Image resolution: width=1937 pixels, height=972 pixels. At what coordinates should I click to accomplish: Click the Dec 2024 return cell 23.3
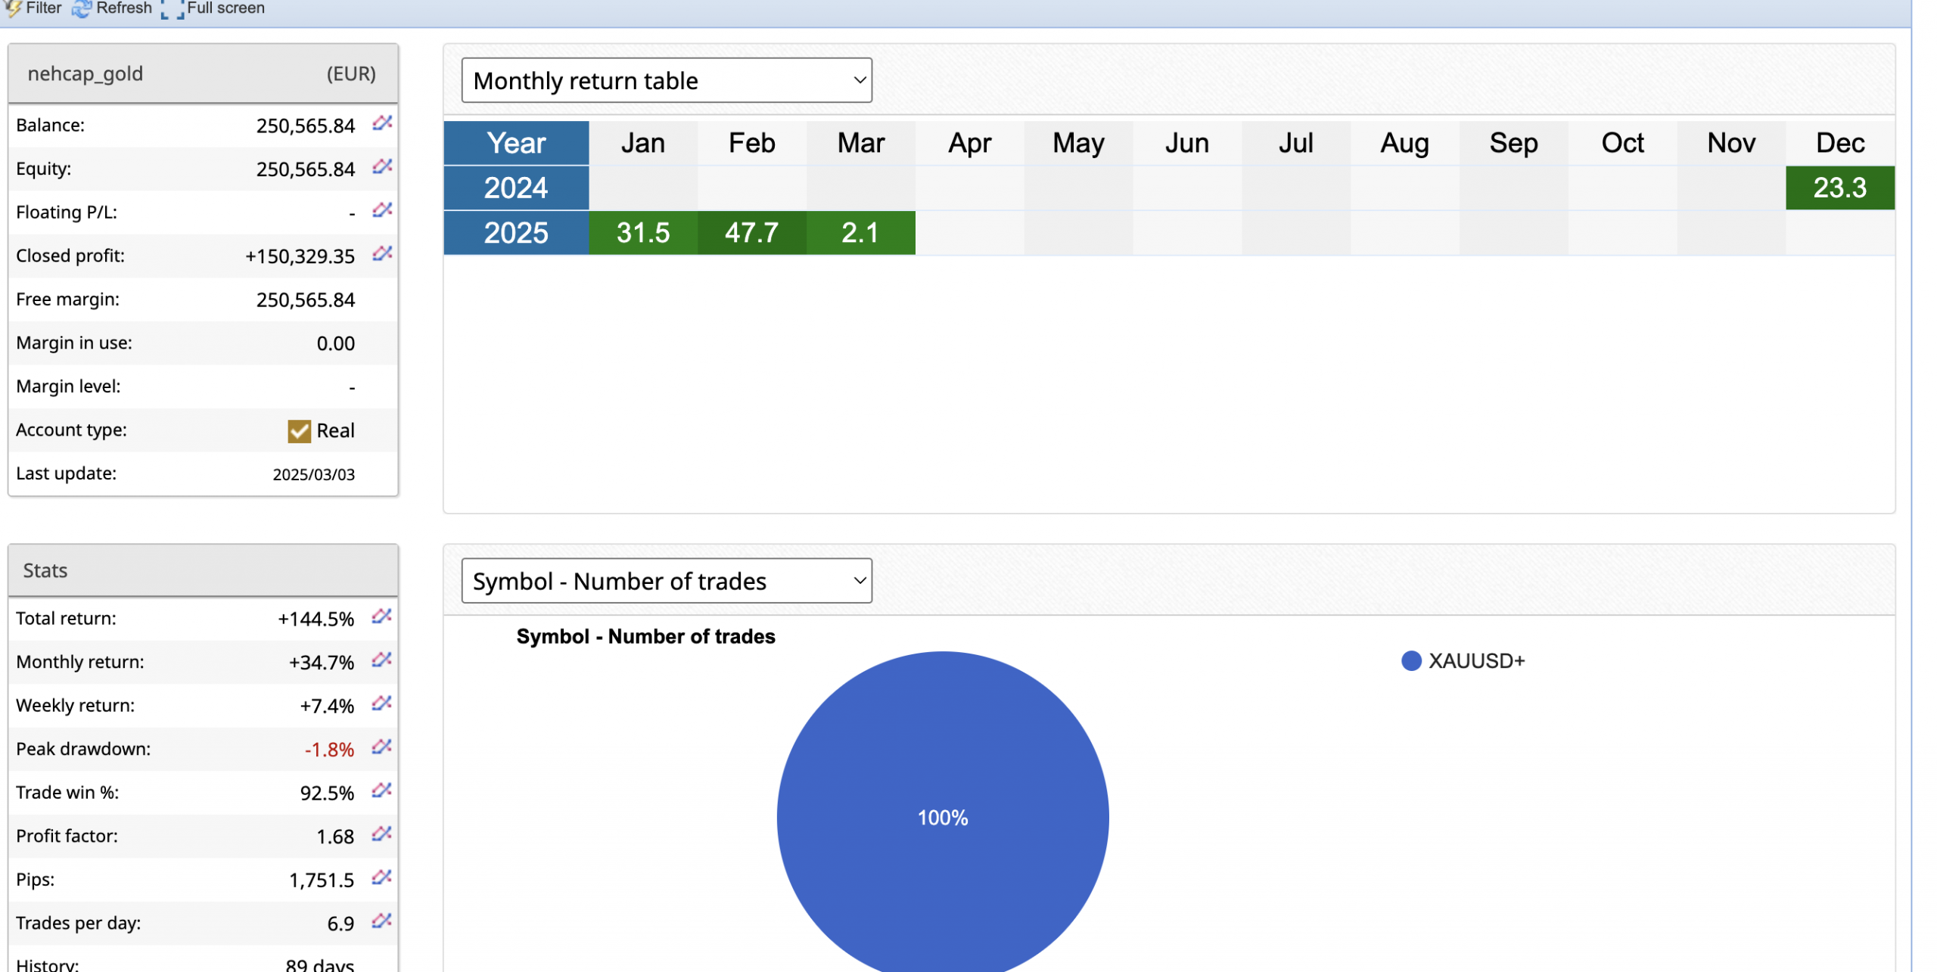pos(1839,188)
